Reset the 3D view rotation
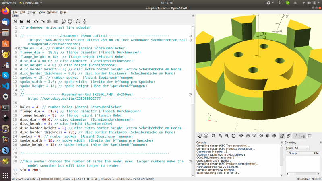This screenshot has width=322, height=181. 233,136
